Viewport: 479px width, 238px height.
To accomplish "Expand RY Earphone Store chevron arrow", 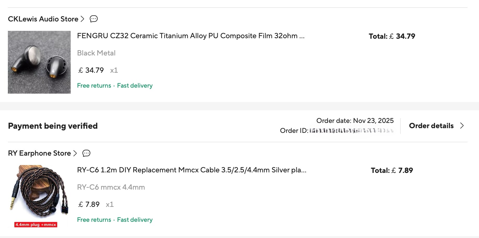I will coord(75,153).
